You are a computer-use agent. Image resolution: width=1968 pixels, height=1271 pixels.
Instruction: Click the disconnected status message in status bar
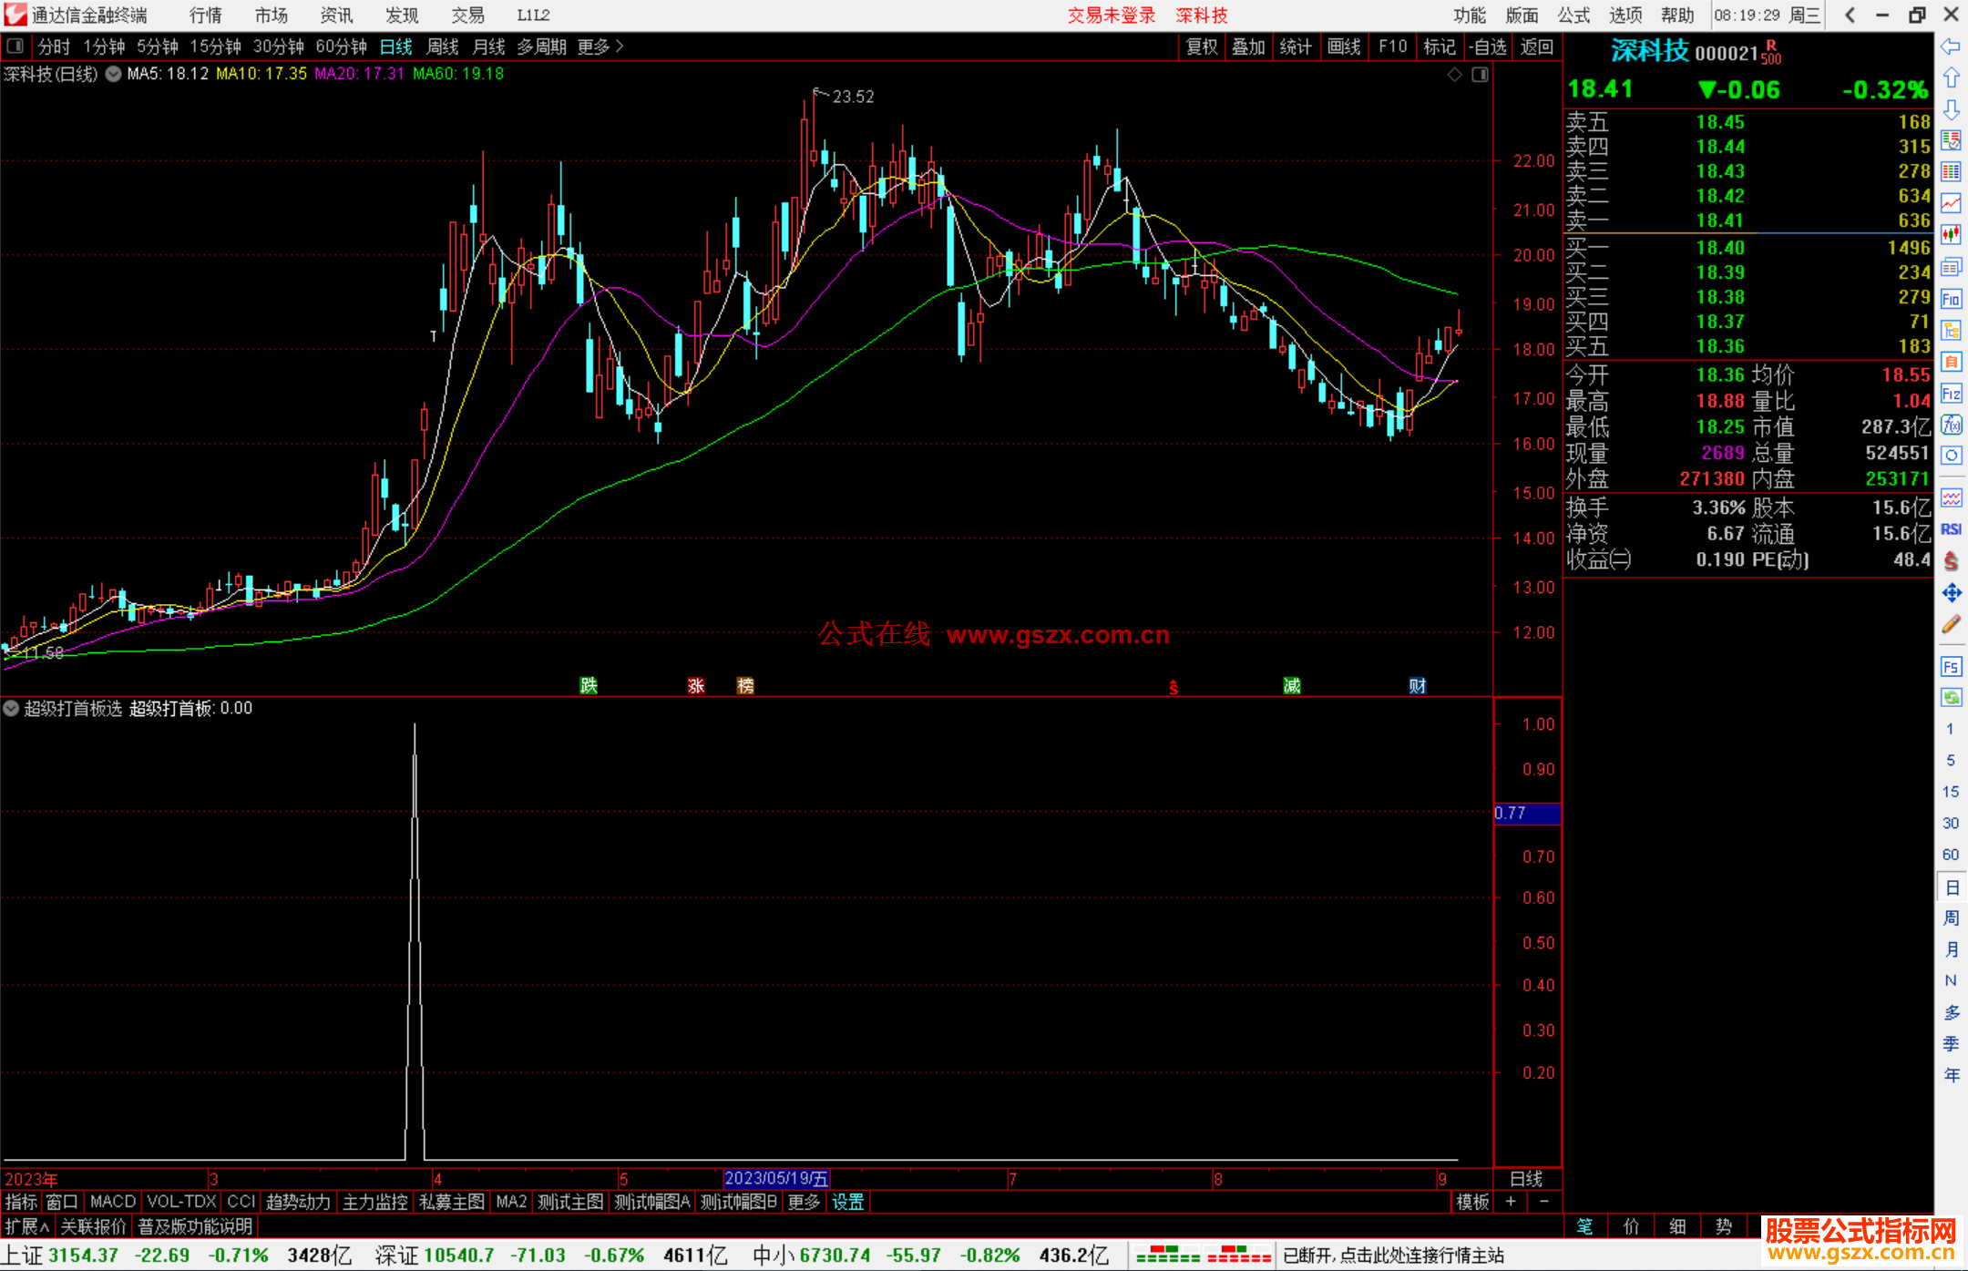[x=1393, y=1256]
